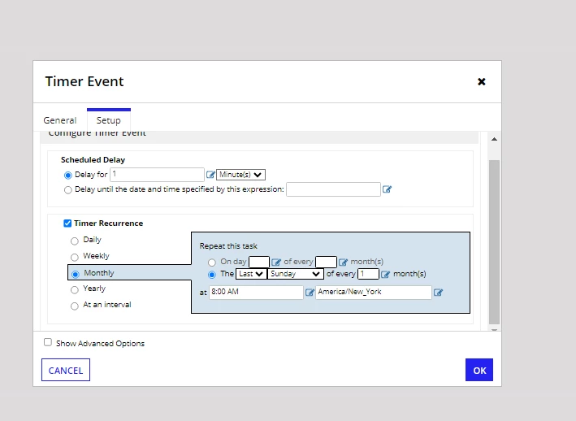576x421 pixels.
Task: Open expression editor beside 'of every 1' months field
Action: (385, 274)
